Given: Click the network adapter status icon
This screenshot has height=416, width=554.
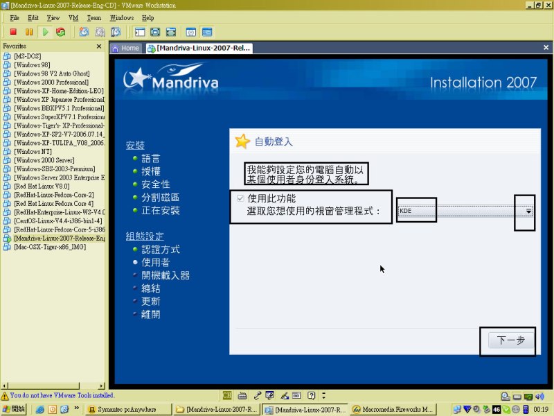Looking at the screenshot, I should point(528,397).
